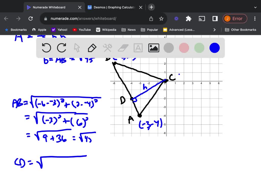Select the Text tool labeled A
The width and height of the screenshot is (261, 189).
pos(138,48)
